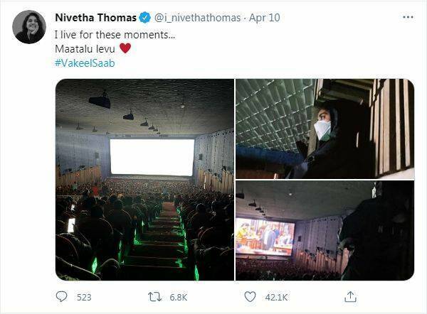Open the photo of masked woman
427x314 pixels.
coord(325,129)
